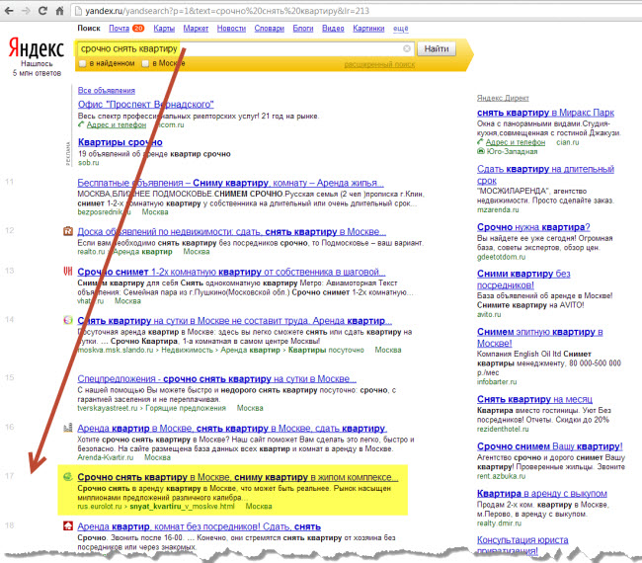
Task: Expand the 'ещё' services menu
Action: 400,29
